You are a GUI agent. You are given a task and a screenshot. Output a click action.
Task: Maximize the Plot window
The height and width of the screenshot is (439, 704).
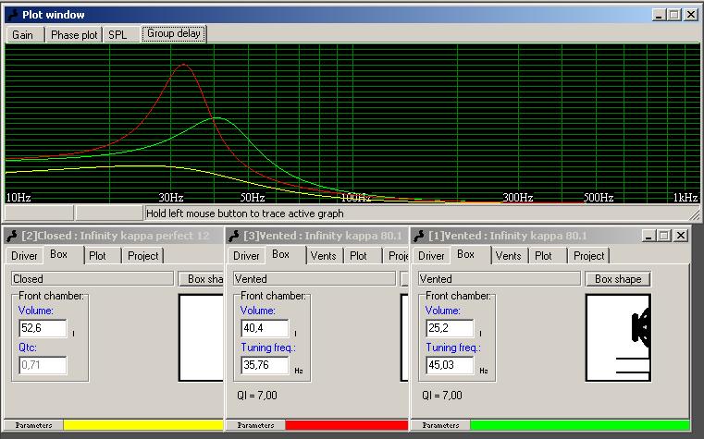tap(674, 14)
